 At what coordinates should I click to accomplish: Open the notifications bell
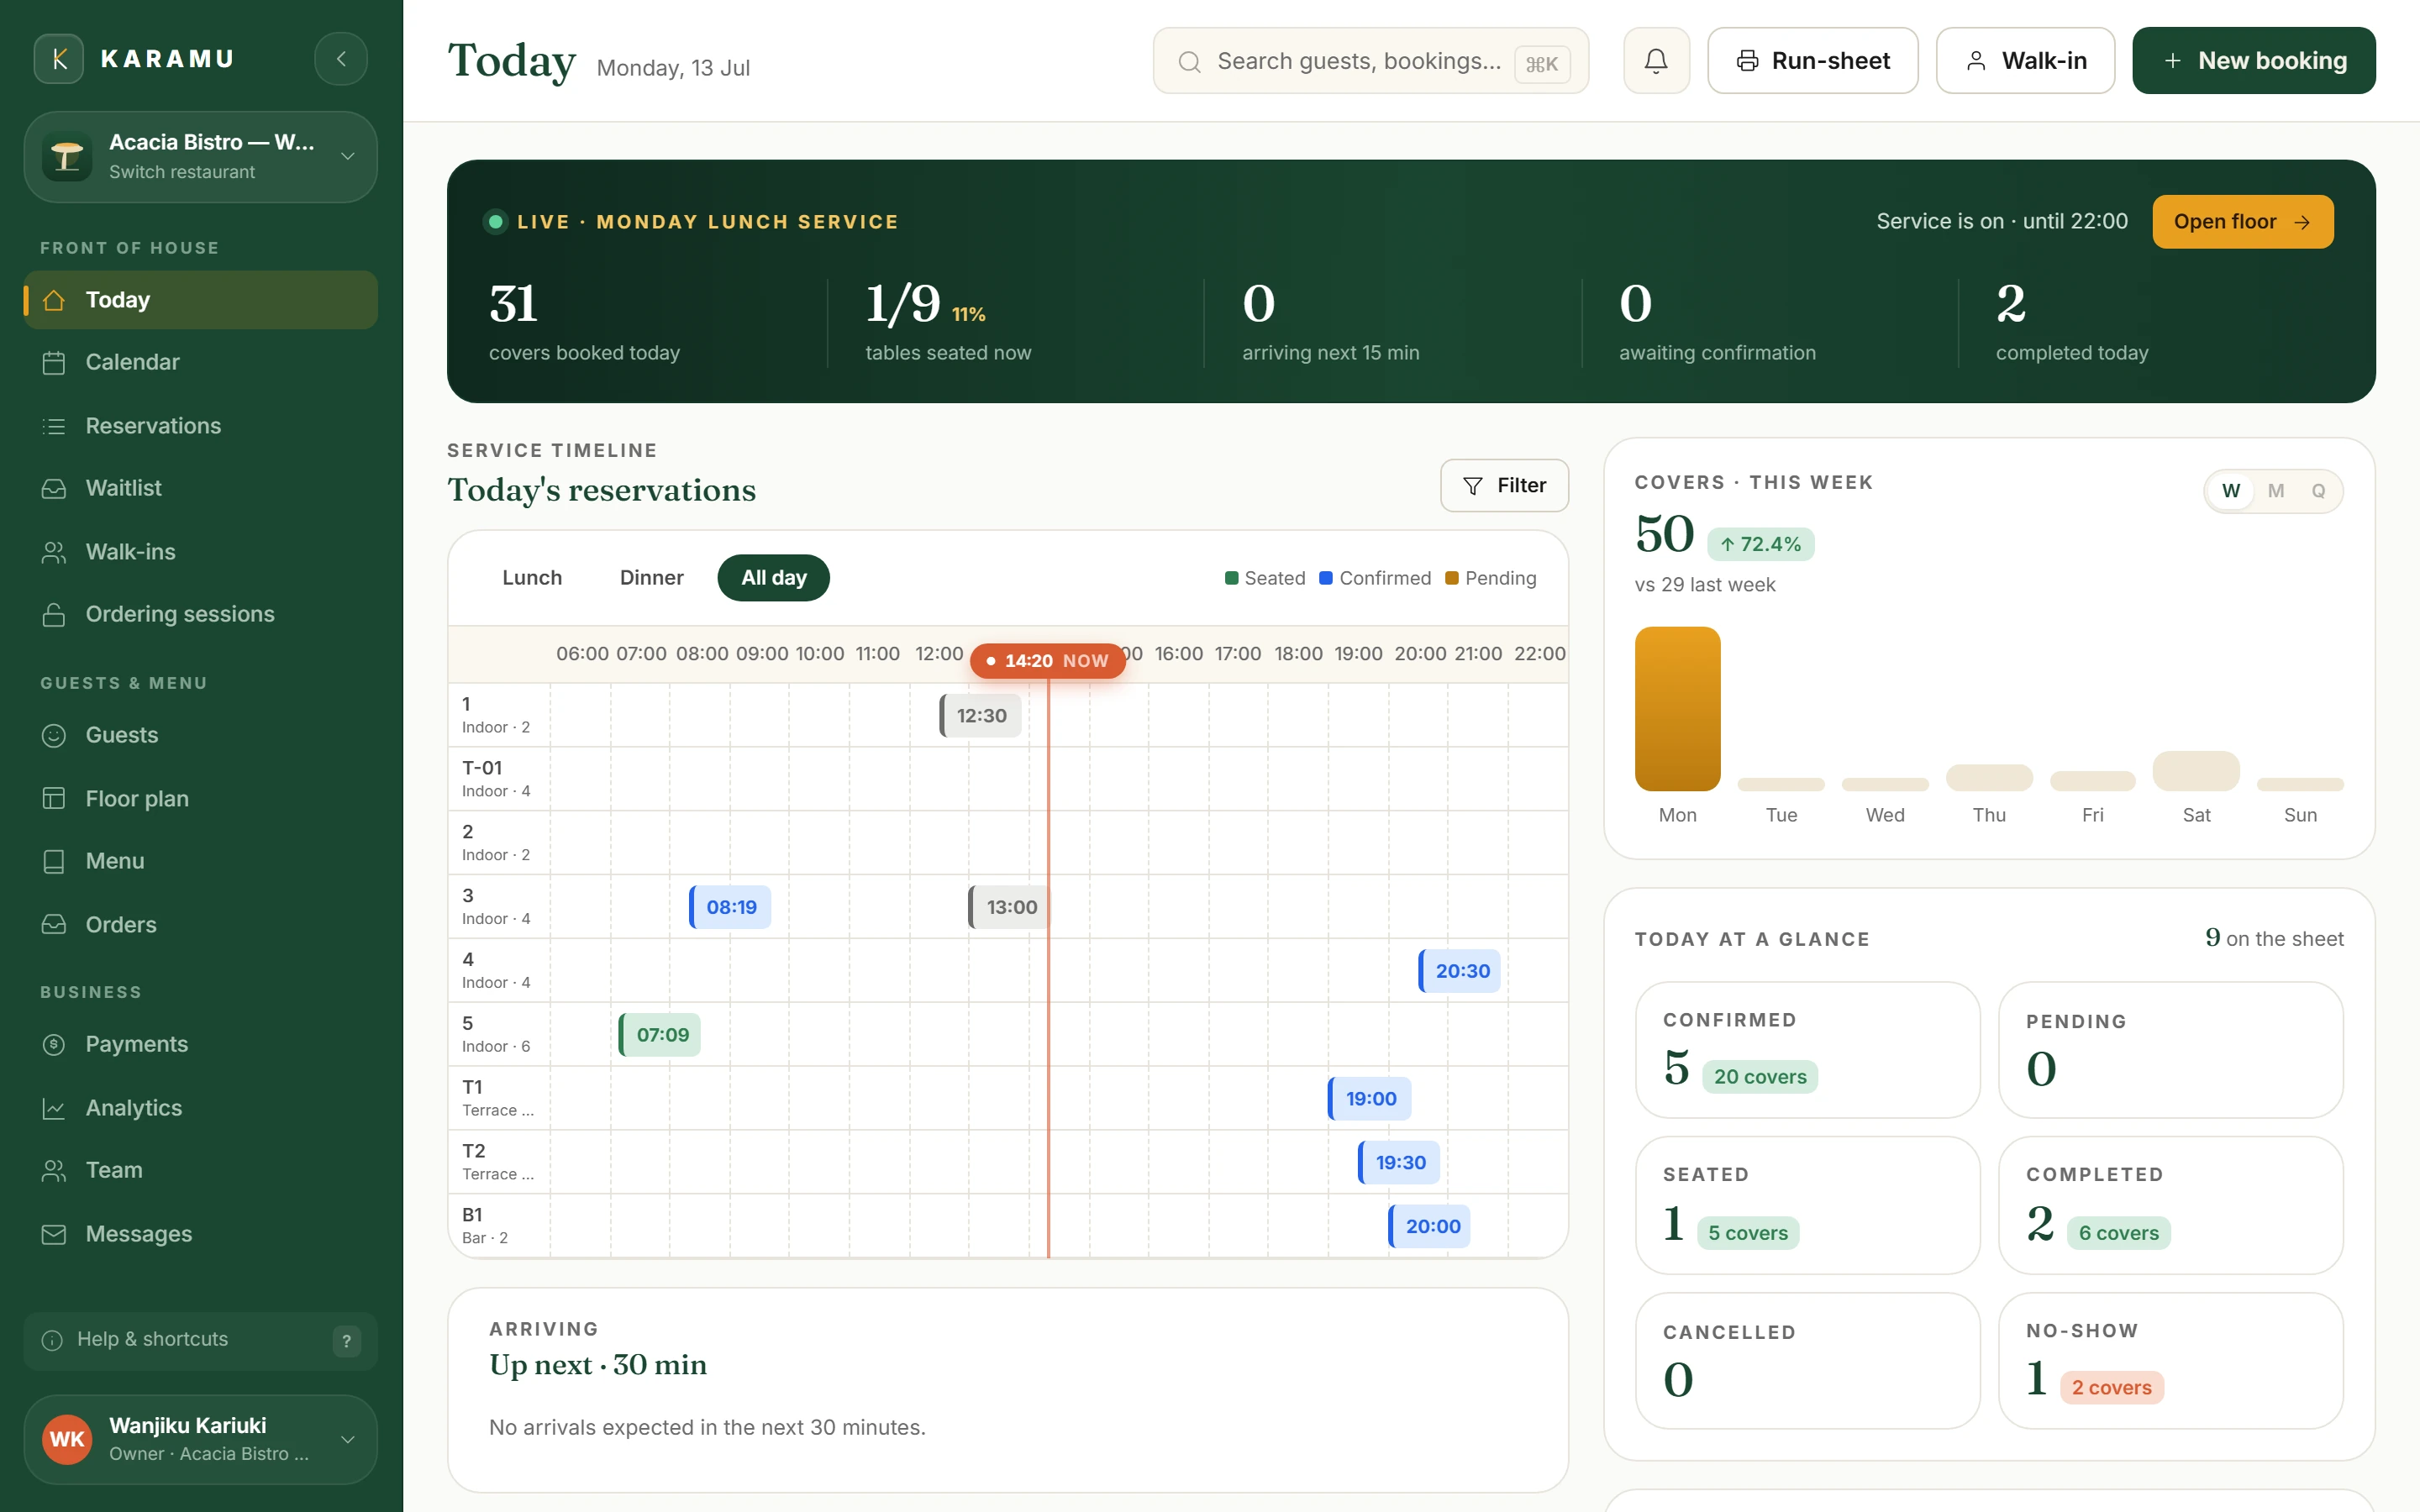1656,61
